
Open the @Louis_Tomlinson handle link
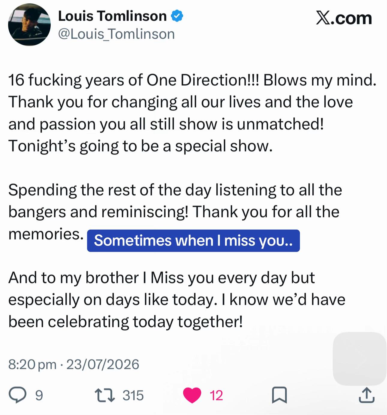[x=116, y=34]
